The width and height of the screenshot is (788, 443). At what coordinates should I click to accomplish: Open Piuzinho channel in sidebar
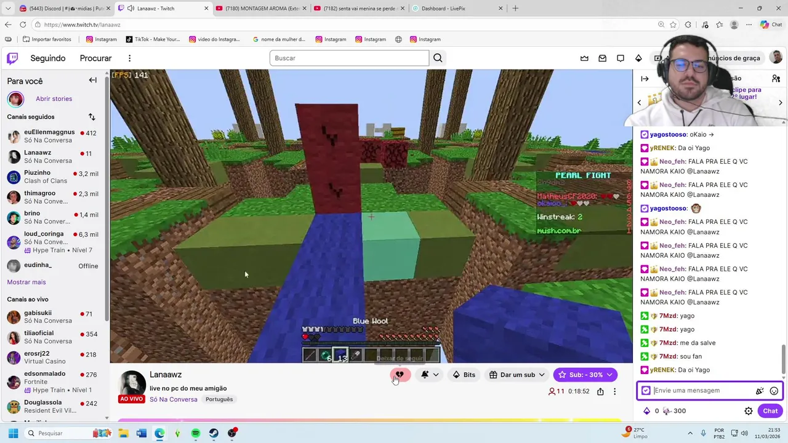pyautogui.click(x=52, y=177)
